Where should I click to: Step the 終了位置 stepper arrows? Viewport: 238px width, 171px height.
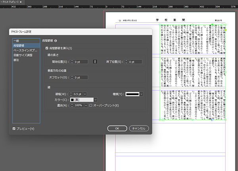pyautogui.click(x=126, y=62)
